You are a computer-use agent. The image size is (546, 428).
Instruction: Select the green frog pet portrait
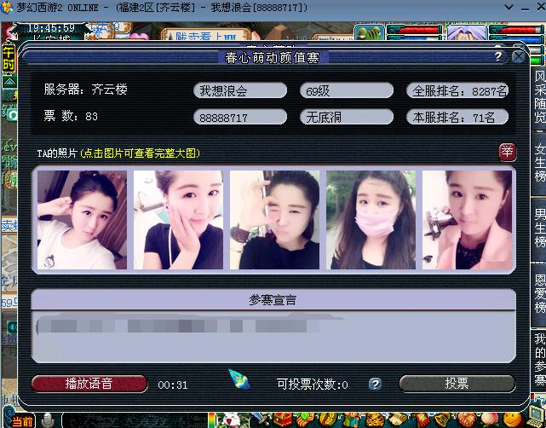click(370, 32)
